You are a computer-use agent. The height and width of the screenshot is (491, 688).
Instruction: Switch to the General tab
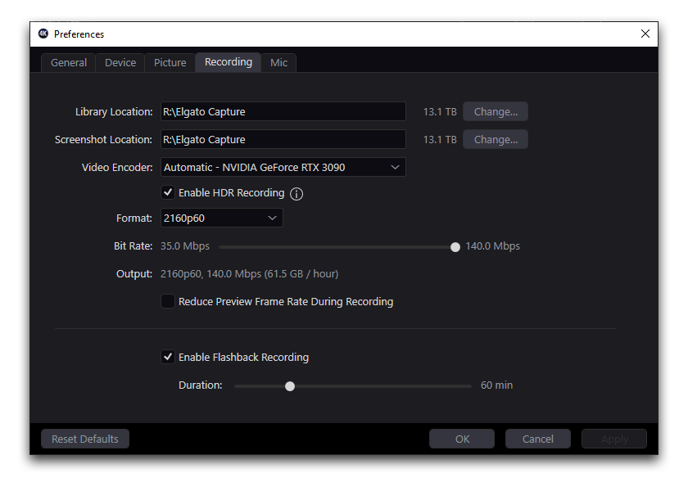pyautogui.click(x=69, y=63)
